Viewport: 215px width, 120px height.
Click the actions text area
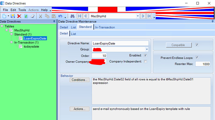tap(151, 113)
